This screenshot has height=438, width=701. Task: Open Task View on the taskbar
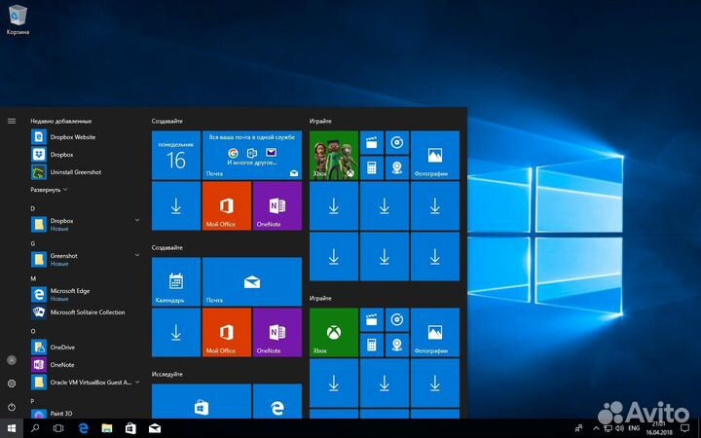point(58,428)
